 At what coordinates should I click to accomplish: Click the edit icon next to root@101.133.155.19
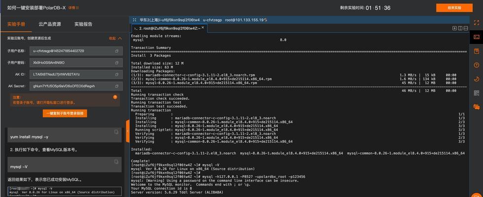[266, 20]
